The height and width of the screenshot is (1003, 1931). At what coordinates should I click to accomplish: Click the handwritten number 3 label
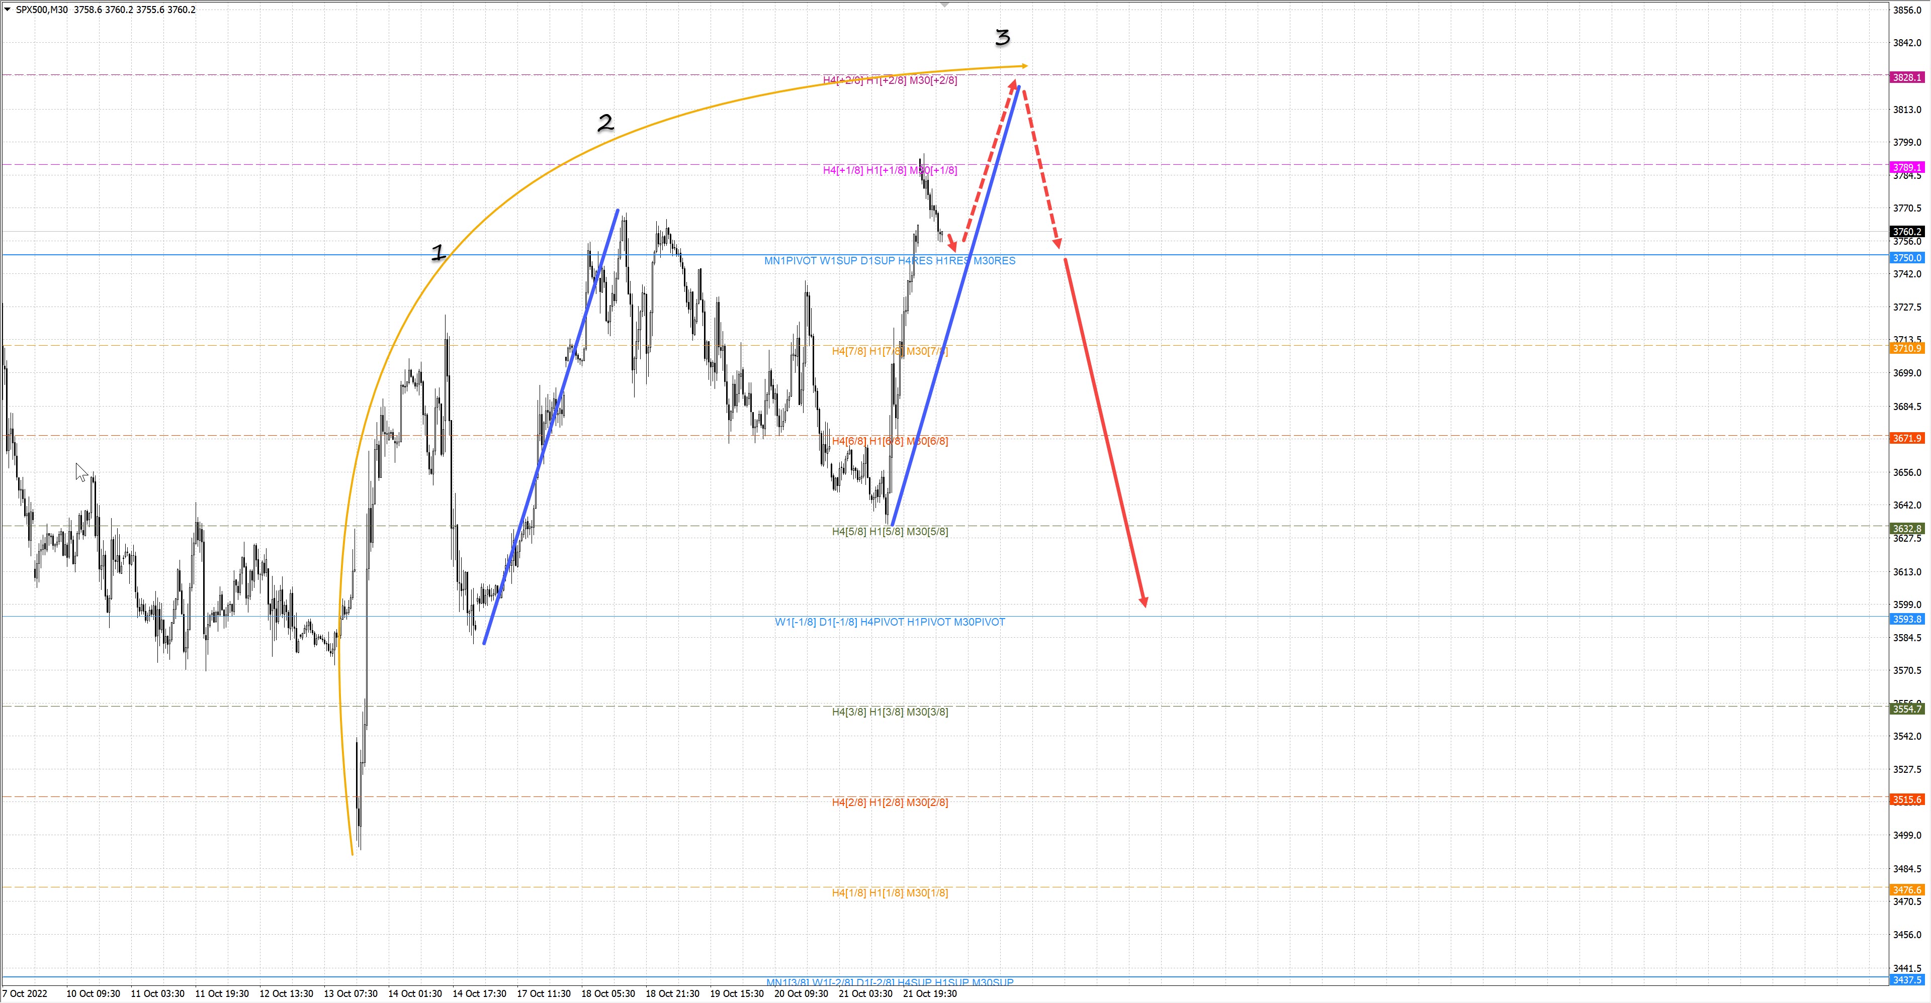1002,37
